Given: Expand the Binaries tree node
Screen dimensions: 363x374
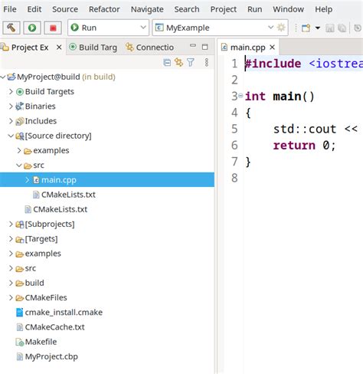Looking at the screenshot, I should point(11,106).
